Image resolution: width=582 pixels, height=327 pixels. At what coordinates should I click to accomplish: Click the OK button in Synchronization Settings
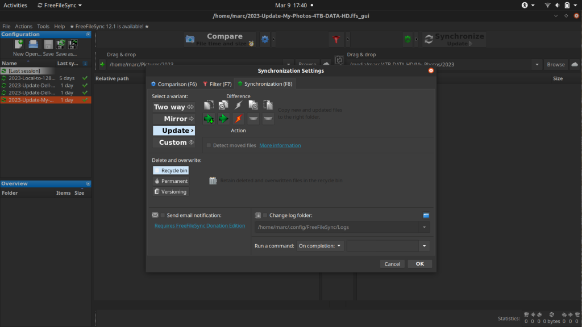pos(420,264)
